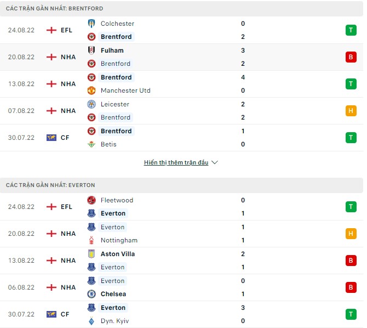Click green 'T' badge for Brentford vs Manchester Utd
367x328 pixels.
click(x=351, y=84)
